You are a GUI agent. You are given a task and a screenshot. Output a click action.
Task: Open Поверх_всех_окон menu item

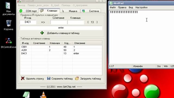coord(38,5)
